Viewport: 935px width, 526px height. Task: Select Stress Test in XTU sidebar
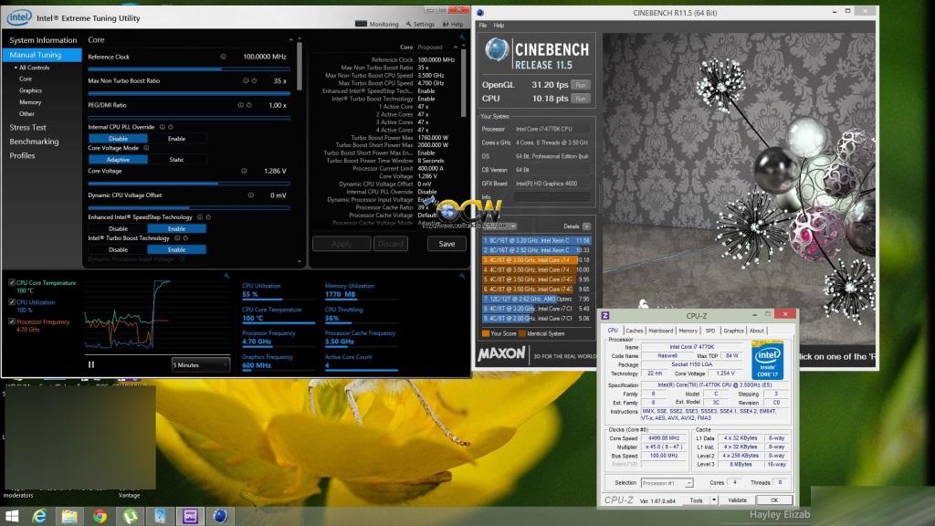coord(27,127)
